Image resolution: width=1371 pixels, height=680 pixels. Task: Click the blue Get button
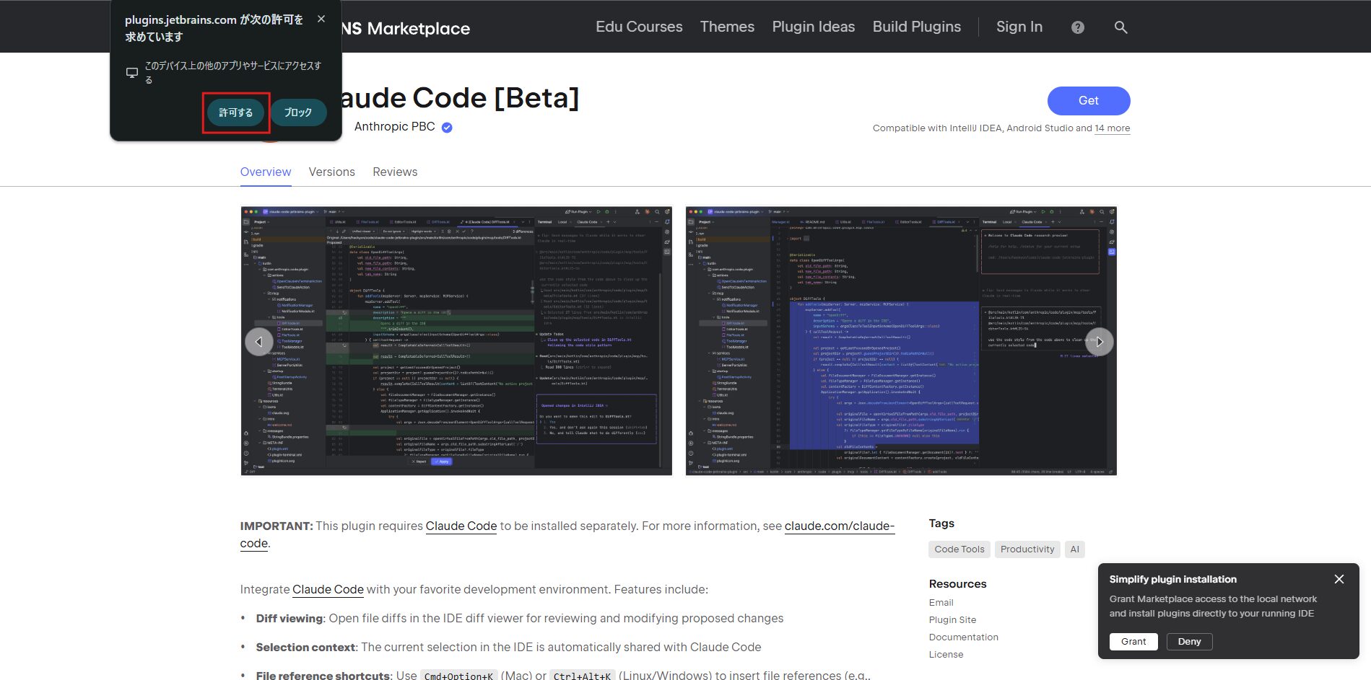[1088, 101]
